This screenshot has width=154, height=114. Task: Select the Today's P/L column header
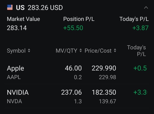tap(137, 51)
